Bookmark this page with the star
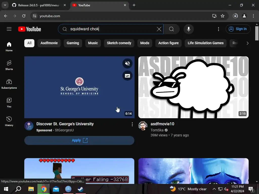Screen dimensions: 259x194 click(223, 16)
